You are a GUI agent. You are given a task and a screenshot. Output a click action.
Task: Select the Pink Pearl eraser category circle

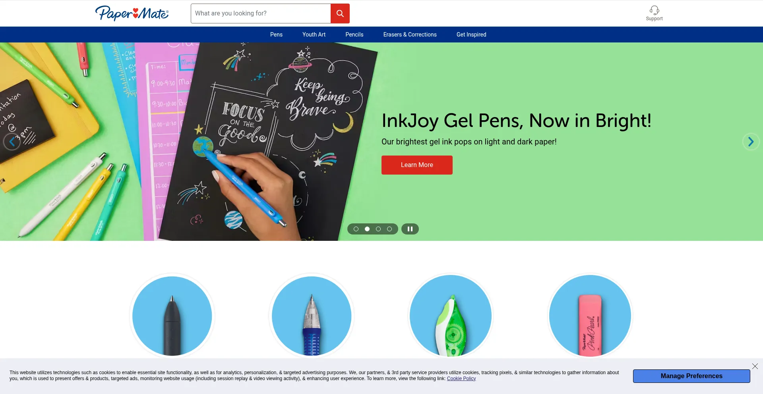(x=590, y=316)
